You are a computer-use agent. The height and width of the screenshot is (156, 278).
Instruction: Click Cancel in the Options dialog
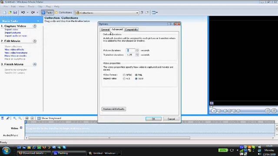171,119
